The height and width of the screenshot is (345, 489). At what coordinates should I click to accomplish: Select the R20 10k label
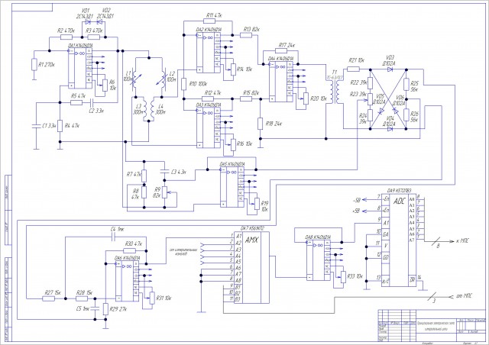[319, 98]
